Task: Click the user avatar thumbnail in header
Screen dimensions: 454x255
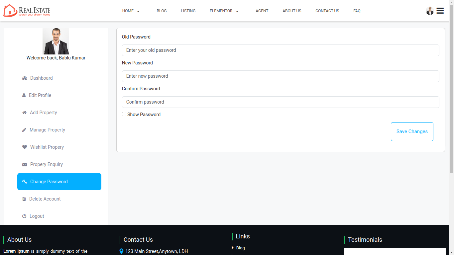Action: coord(430,11)
